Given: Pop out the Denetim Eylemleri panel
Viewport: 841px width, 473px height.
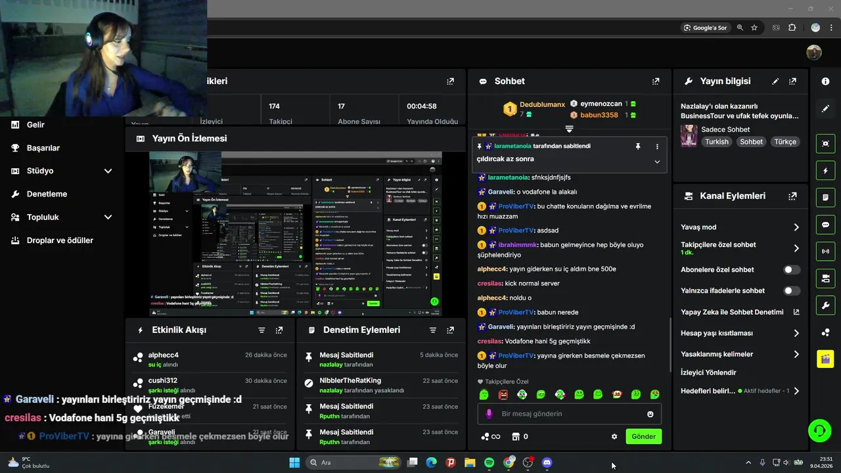Looking at the screenshot, I should [451, 330].
